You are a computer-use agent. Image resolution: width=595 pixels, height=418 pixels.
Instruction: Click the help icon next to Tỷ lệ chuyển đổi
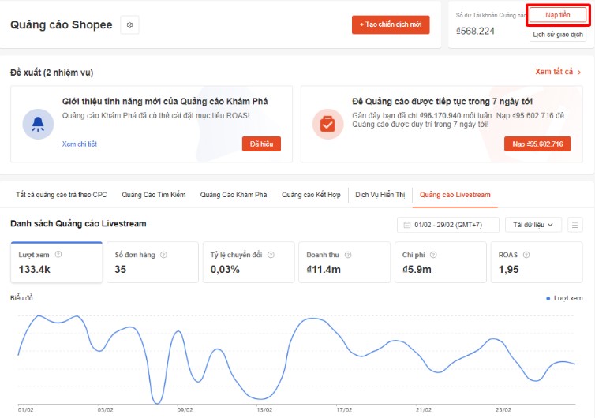coord(271,255)
